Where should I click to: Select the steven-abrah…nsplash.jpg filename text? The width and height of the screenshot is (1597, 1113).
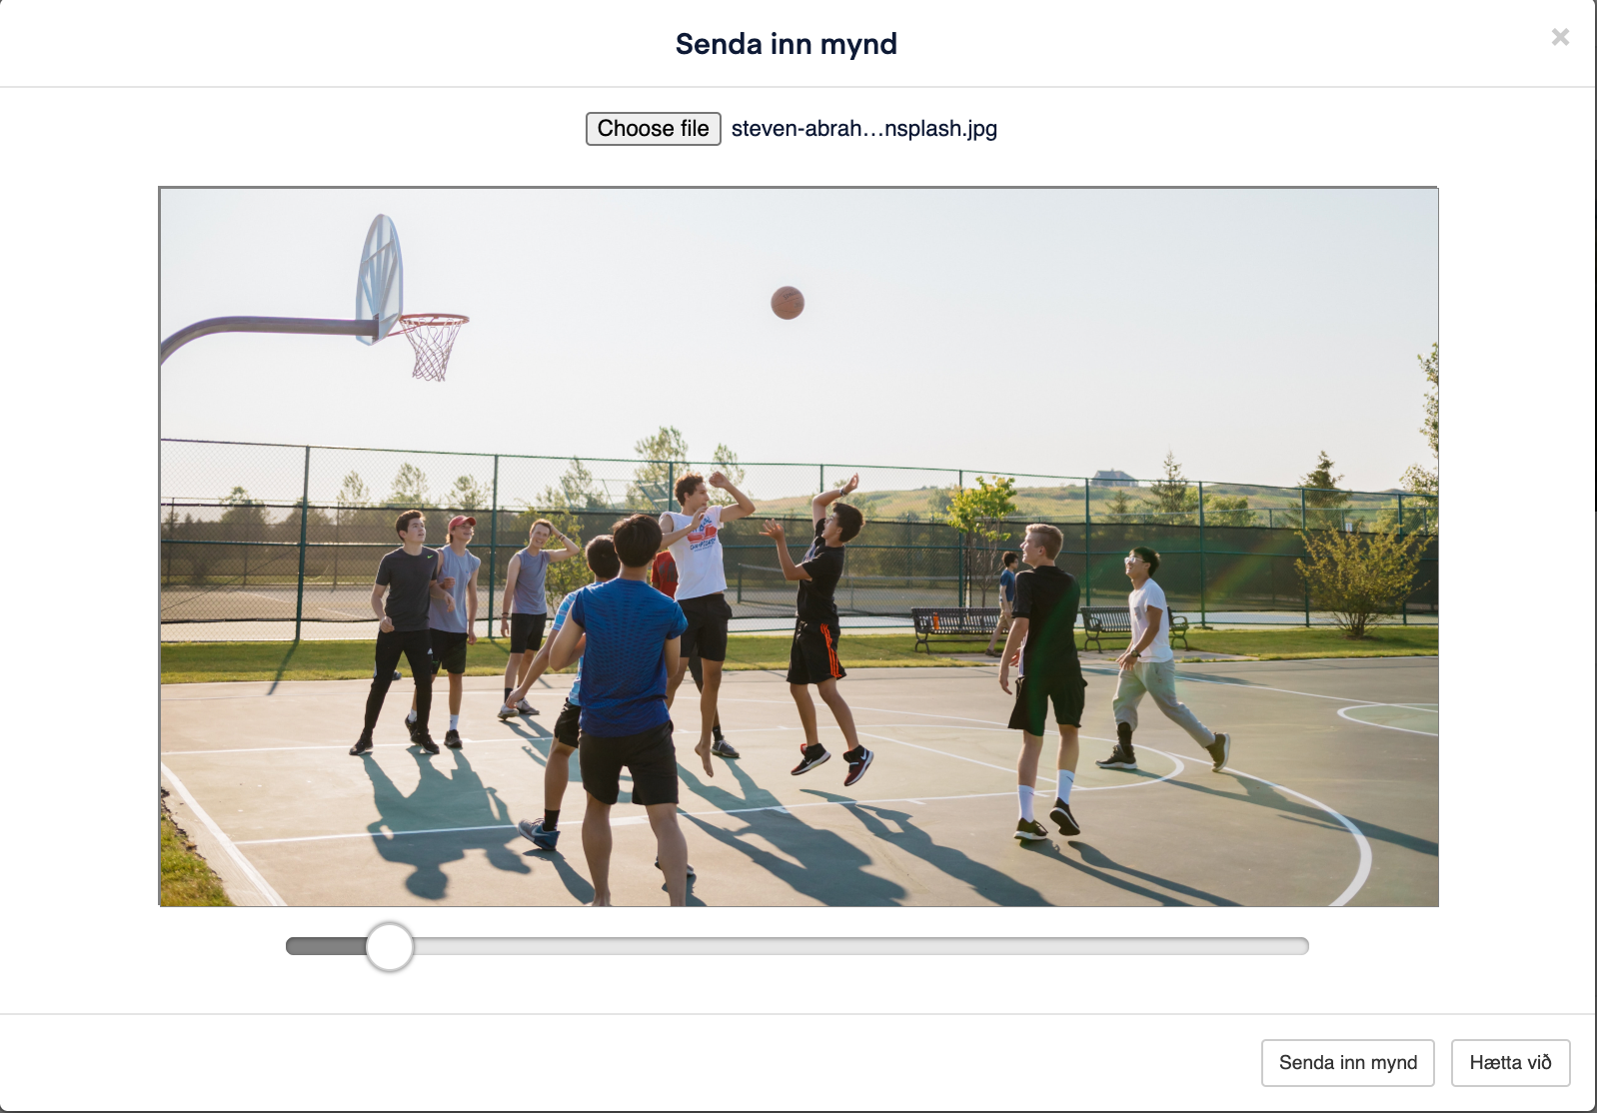[x=864, y=129]
